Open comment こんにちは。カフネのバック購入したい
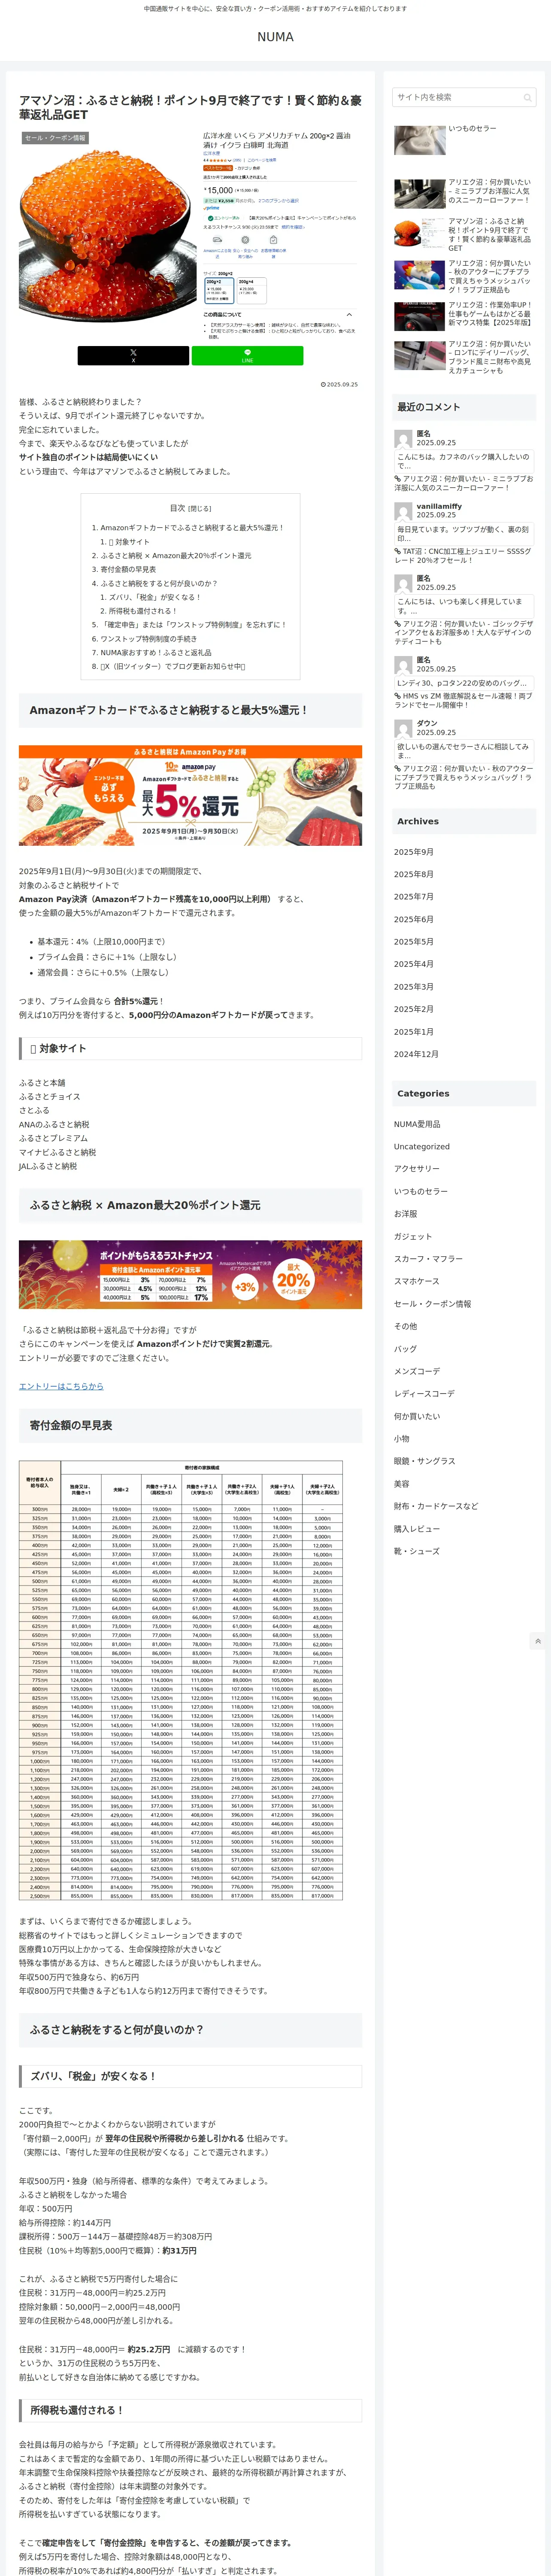The height and width of the screenshot is (2576, 551). [464, 461]
